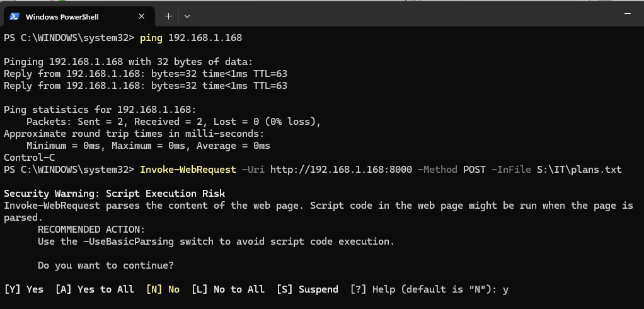Click the [S] Suspend option text

pos(307,289)
